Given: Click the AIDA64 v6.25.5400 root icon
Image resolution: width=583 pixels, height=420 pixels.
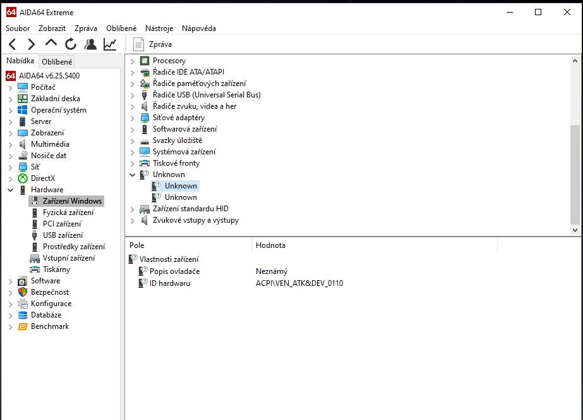Looking at the screenshot, I should pos(11,75).
